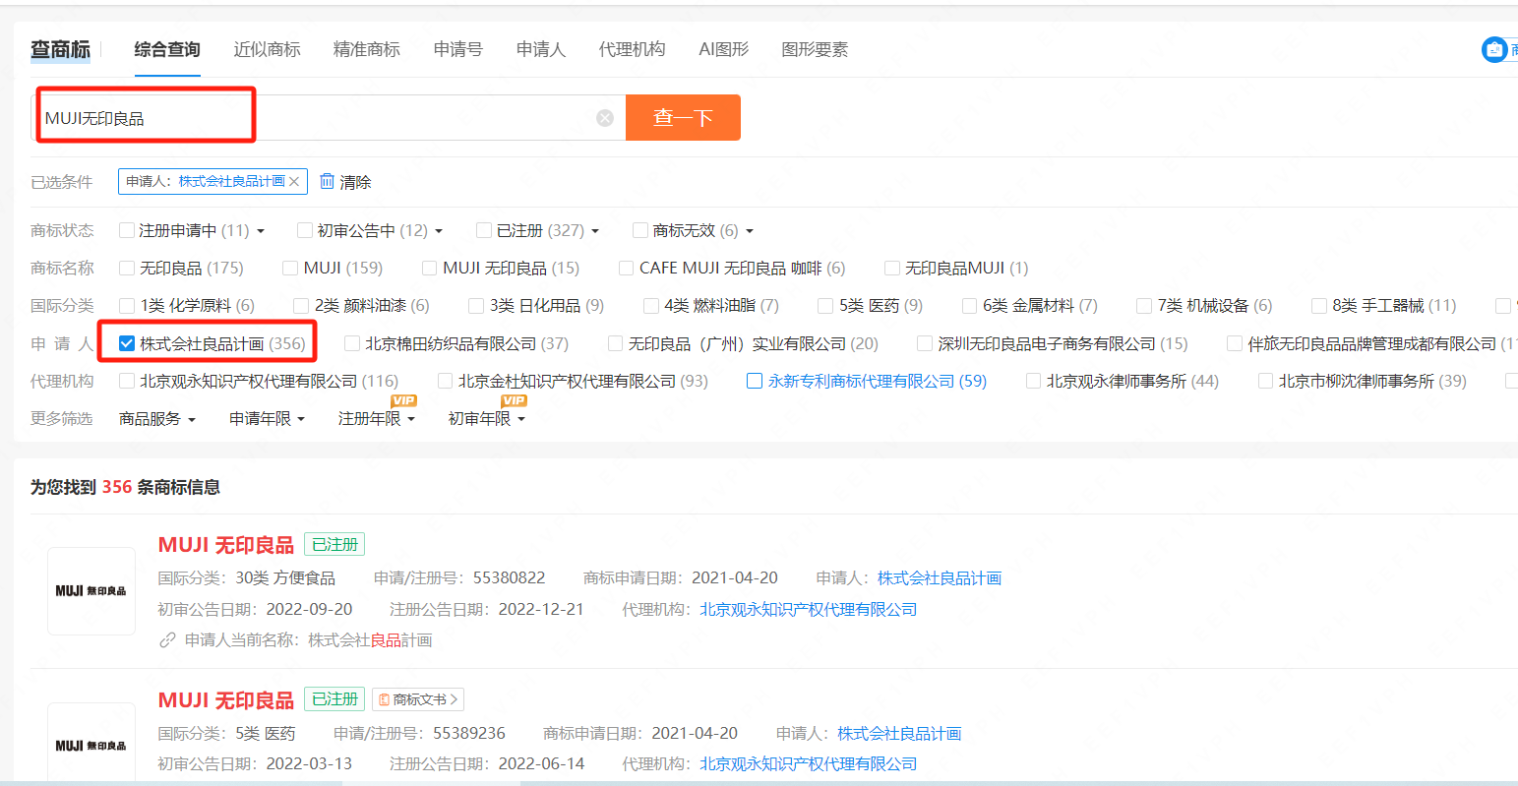The image size is (1518, 786).
Task: Click the 清除 trash icon to clear filters
Action: point(327,182)
